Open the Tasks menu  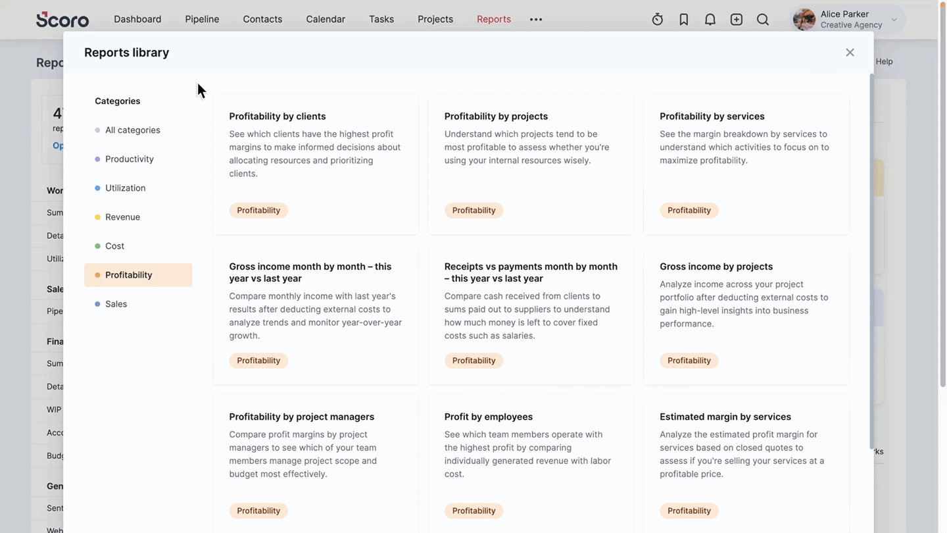pyautogui.click(x=381, y=19)
